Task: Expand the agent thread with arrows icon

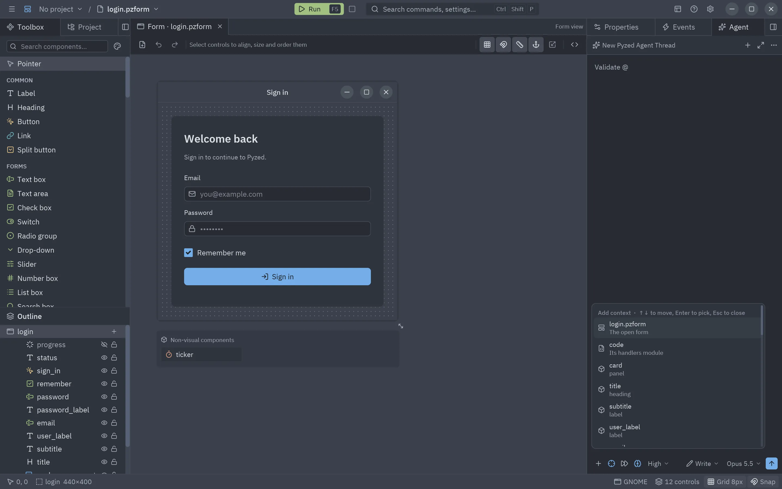Action: [x=760, y=45]
